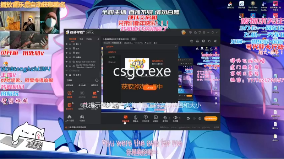Image resolution: width=284 pixels, height=159 pixels.
Task: Open The T-Pain Engine.exe desktop shortcut
Action: tap(253, 6)
